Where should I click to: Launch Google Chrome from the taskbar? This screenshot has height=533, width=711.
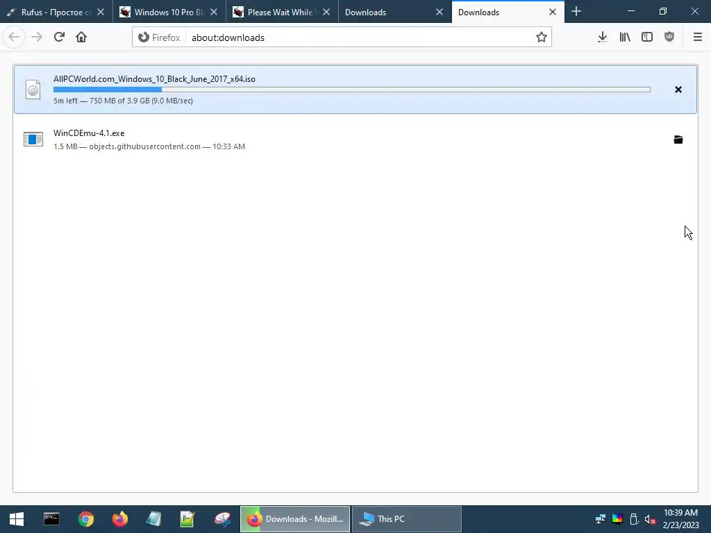coord(85,519)
